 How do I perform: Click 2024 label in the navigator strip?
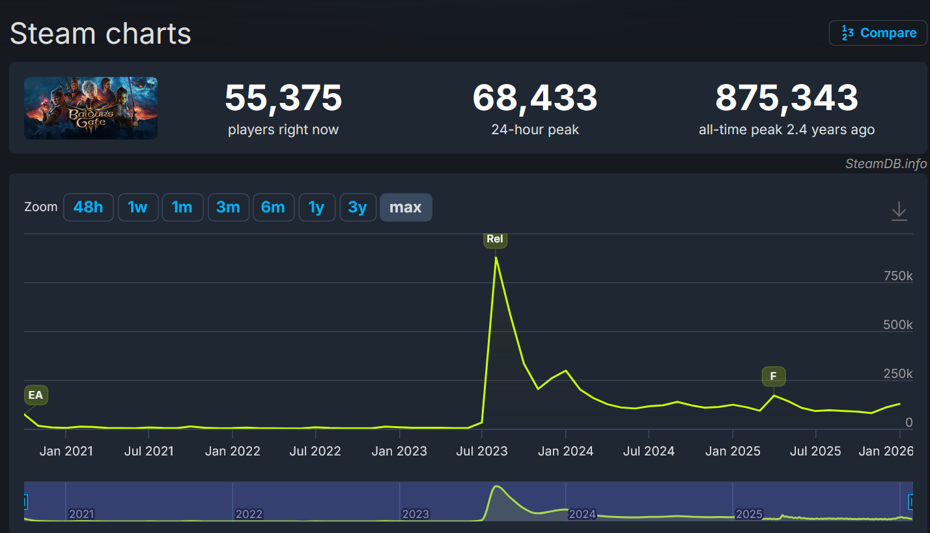[582, 514]
